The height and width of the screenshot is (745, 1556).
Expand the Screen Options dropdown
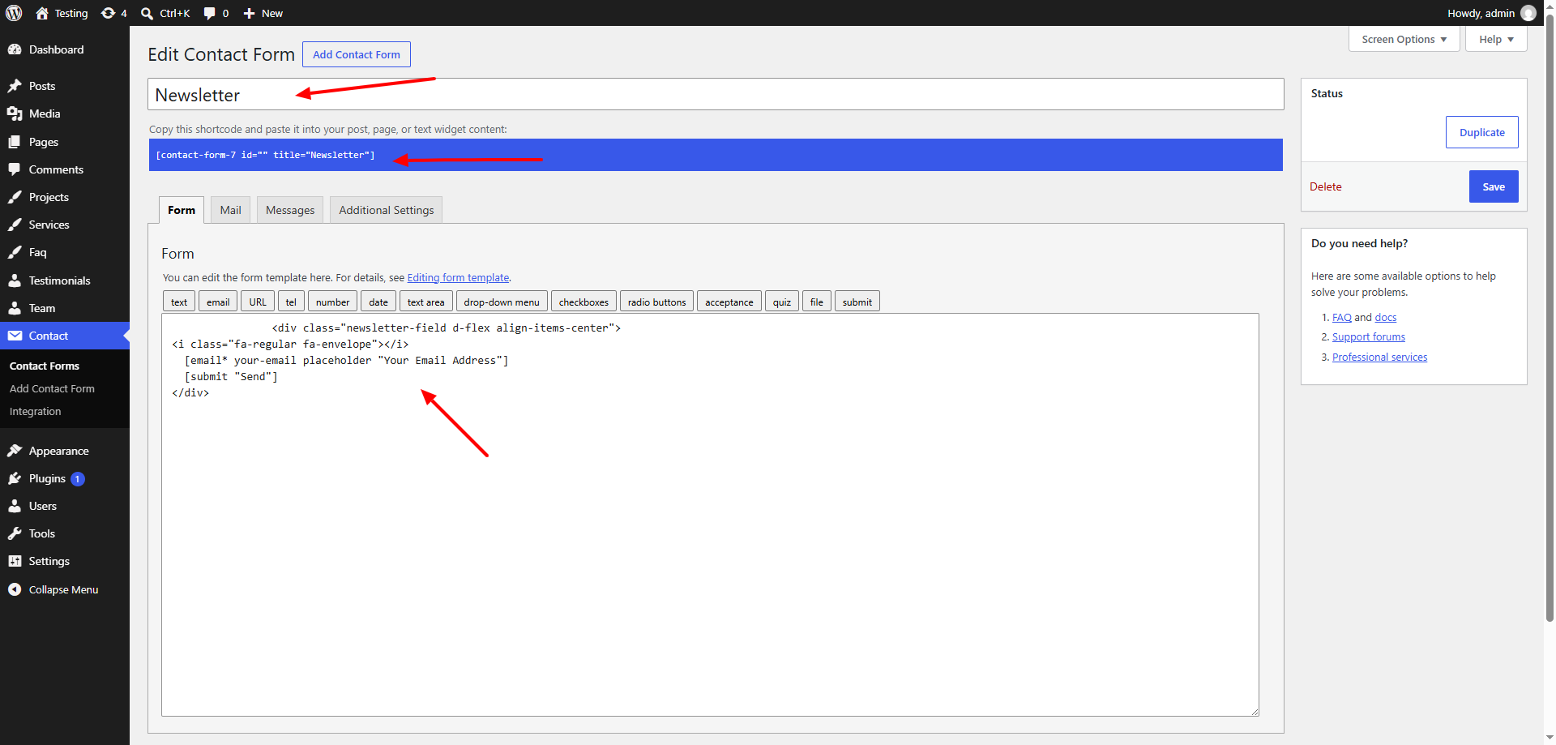(1404, 39)
